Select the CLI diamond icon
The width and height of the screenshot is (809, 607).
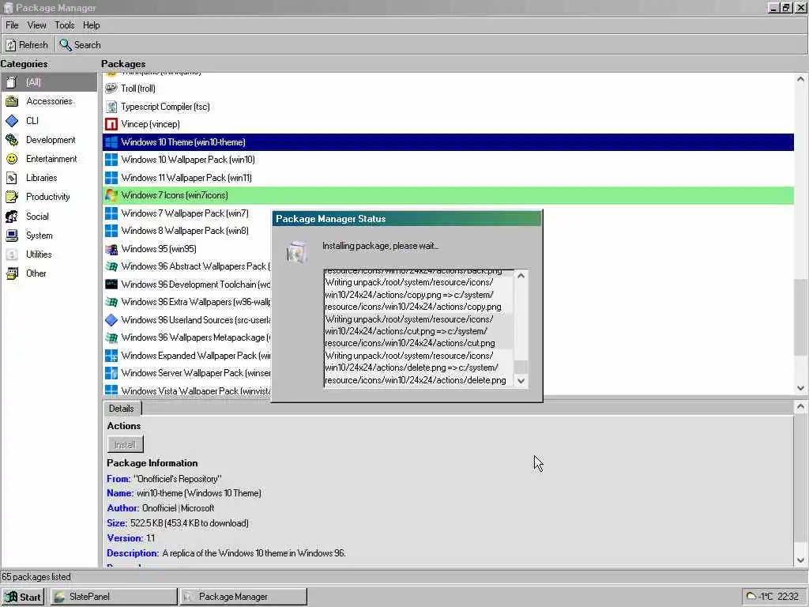tap(12, 121)
